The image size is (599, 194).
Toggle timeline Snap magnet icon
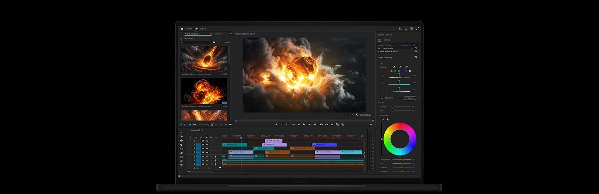pos(195,137)
